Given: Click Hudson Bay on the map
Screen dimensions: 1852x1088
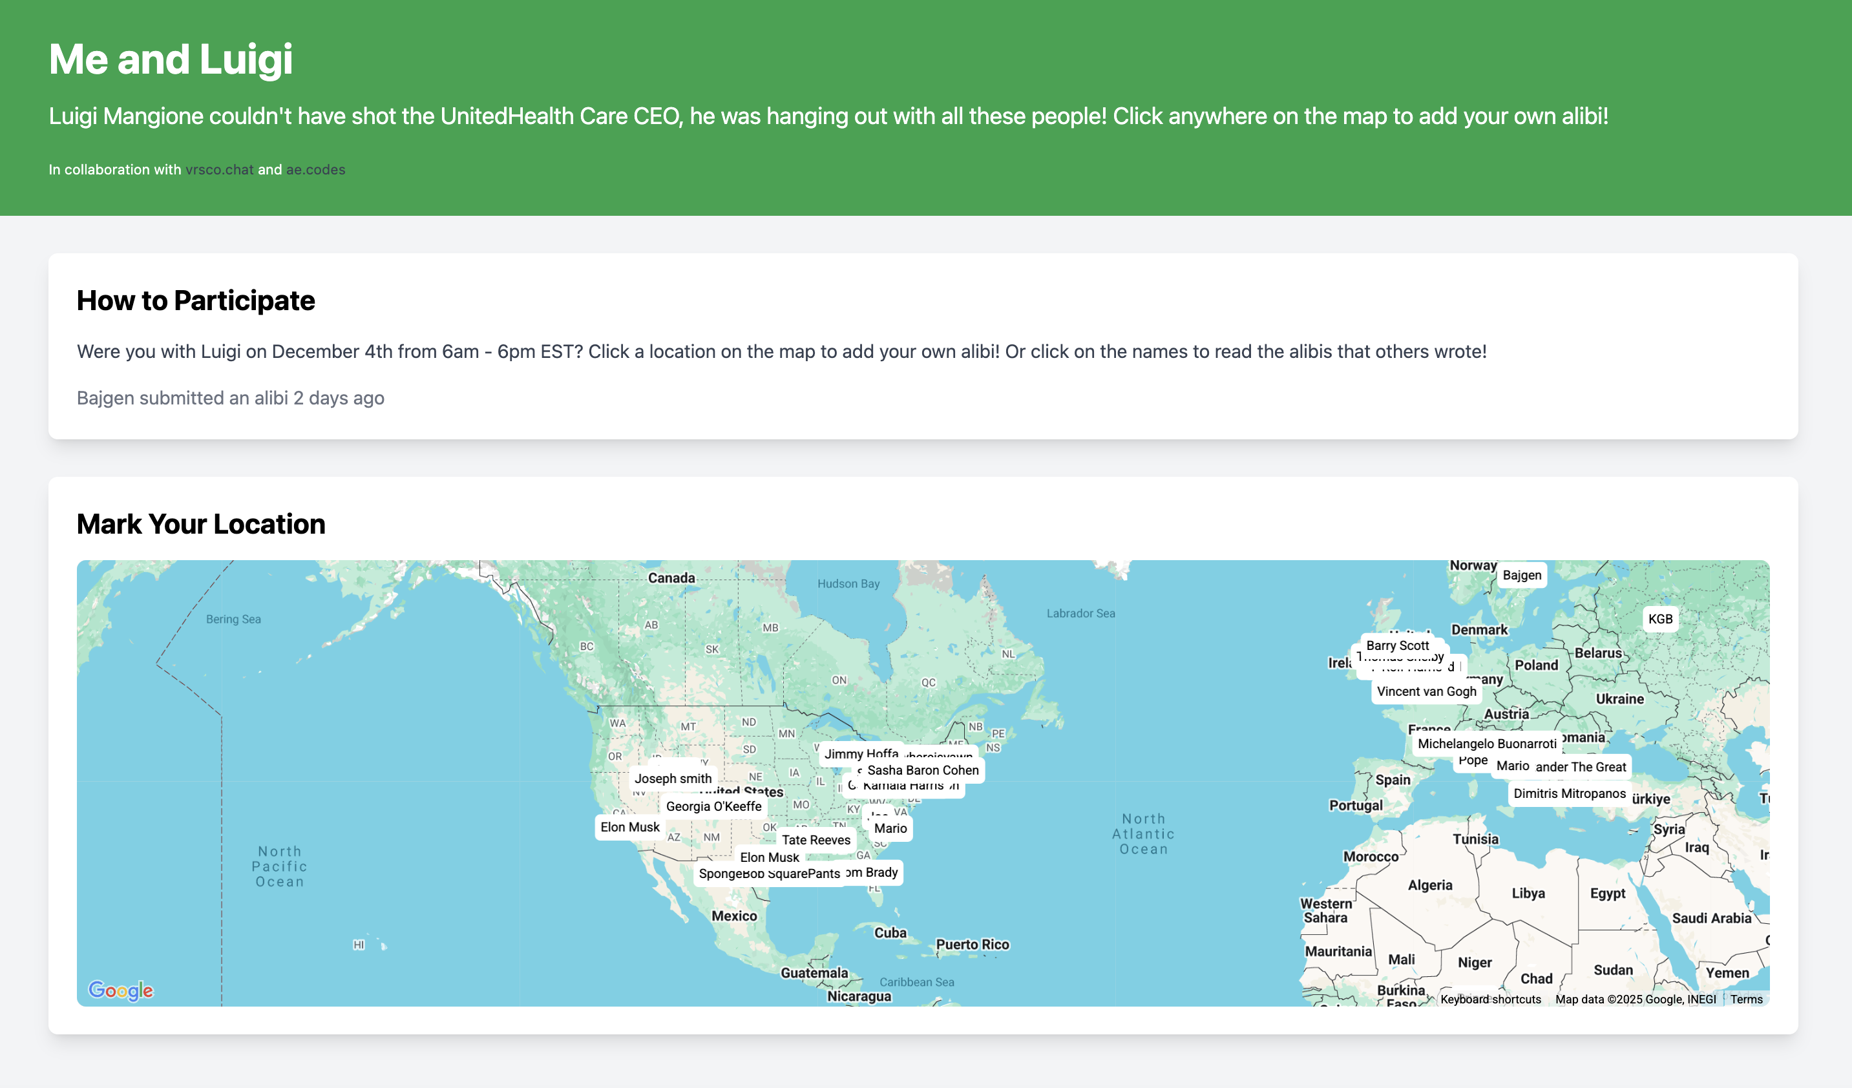Looking at the screenshot, I should point(848,583).
